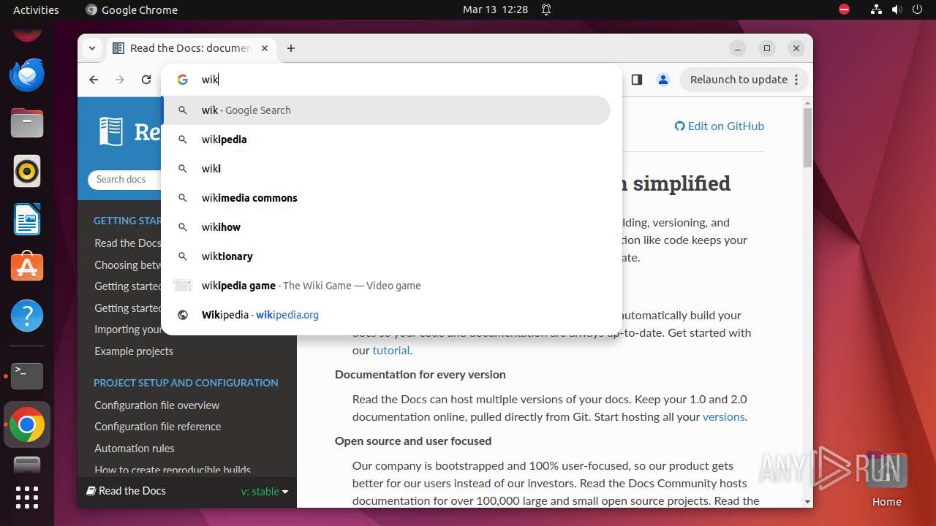Click Edit on GitHub link
The image size is (936, 526).
[x=719, y=126]
